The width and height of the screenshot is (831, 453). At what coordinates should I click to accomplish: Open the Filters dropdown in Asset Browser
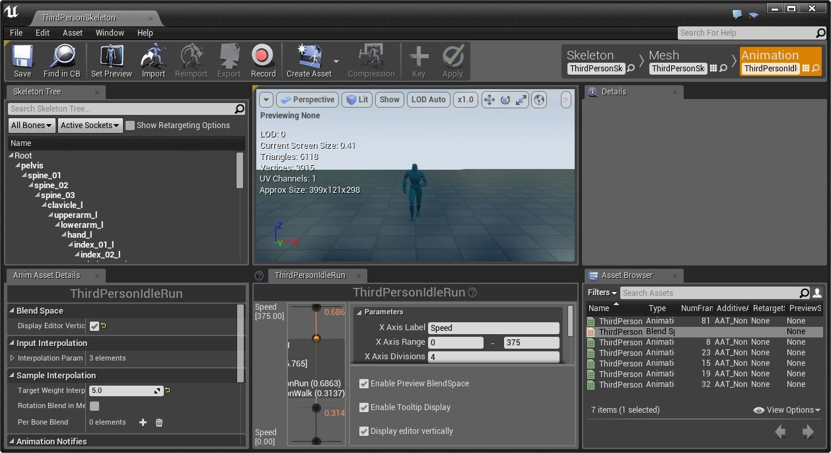coord(602,293)
